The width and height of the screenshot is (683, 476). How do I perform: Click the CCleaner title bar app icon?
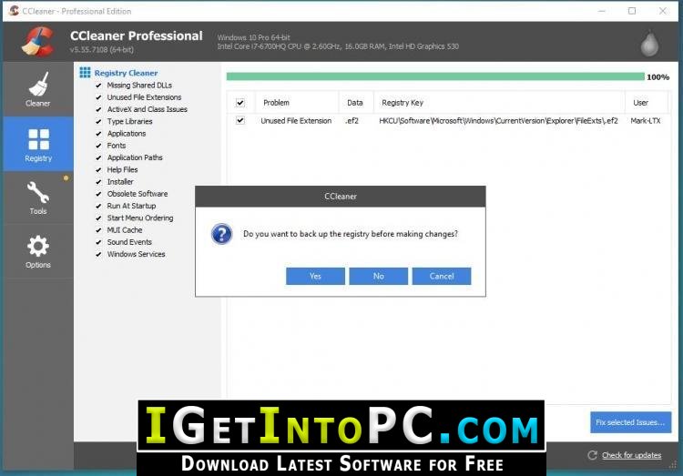pyautogui.click(x=14, y=11)
